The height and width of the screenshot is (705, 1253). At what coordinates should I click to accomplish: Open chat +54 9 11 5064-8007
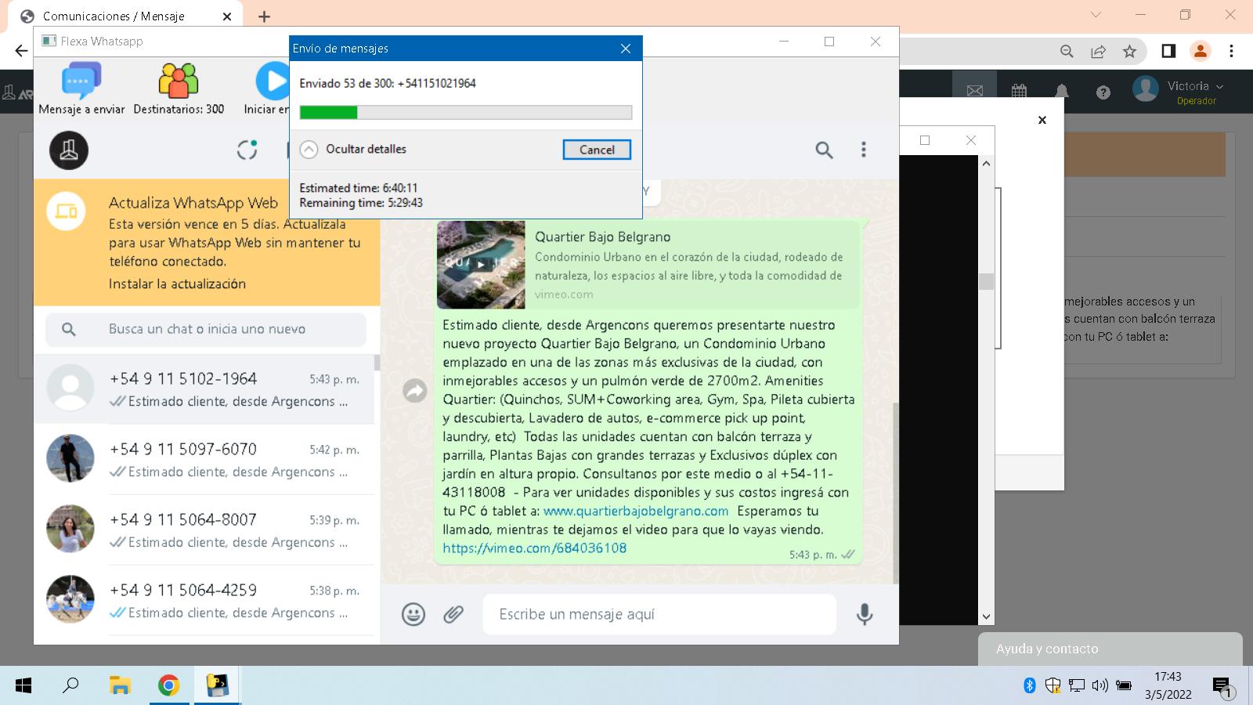pyautogui.click(x=204, y=530)
